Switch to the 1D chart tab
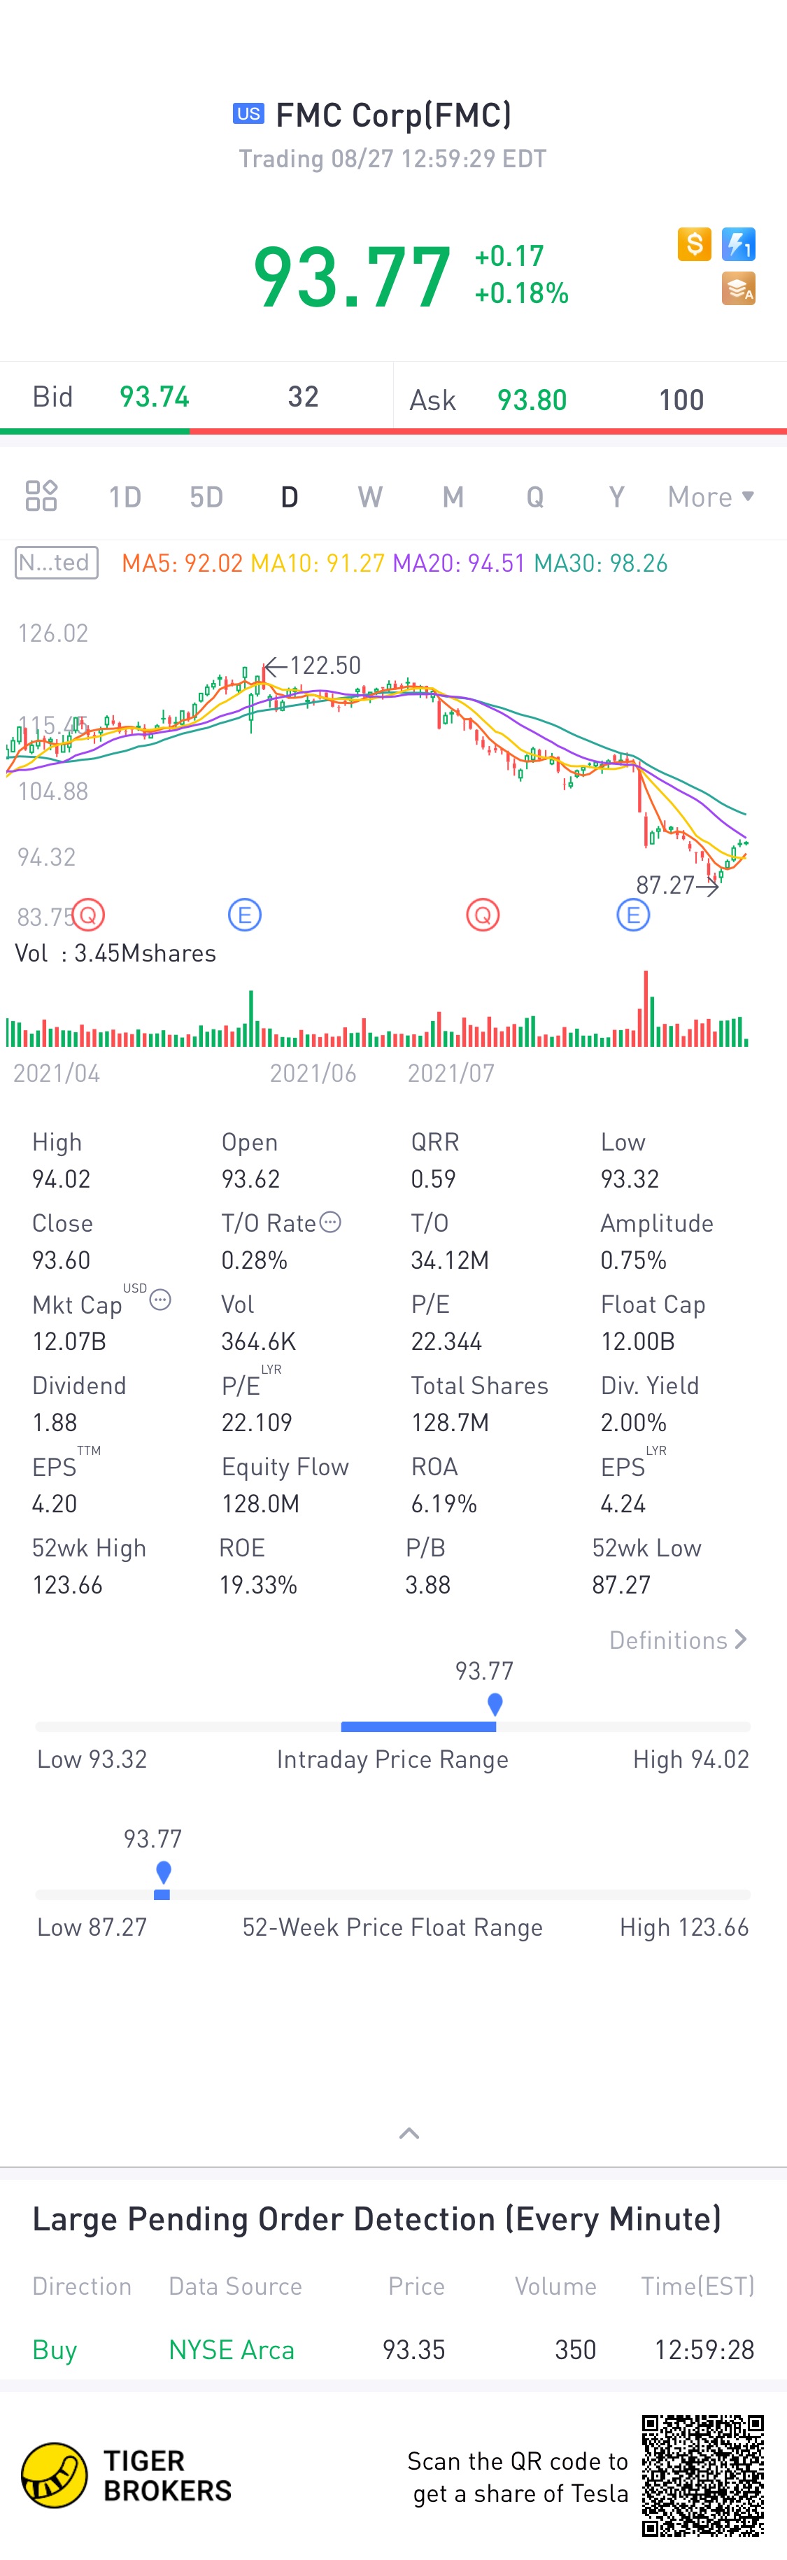Image resolution: width=787 pixels, height=2560 pixels. tap(125, 497)
